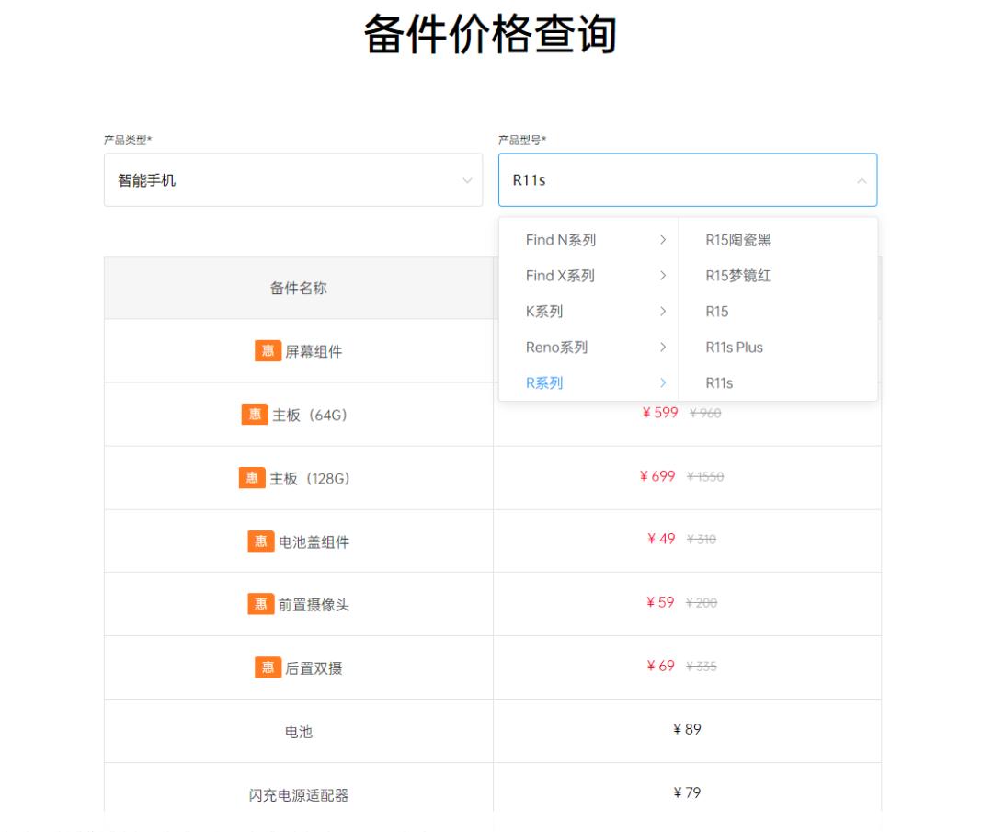Screen dimensions: 993x832
Task: Click the adapter price ¥79
Action: (687, 792)
